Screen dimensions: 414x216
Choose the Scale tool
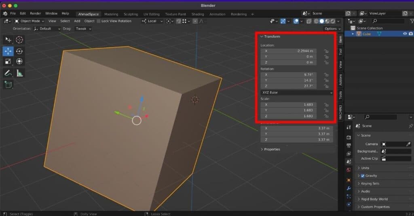pyautogui.click(x=8, y=62)
